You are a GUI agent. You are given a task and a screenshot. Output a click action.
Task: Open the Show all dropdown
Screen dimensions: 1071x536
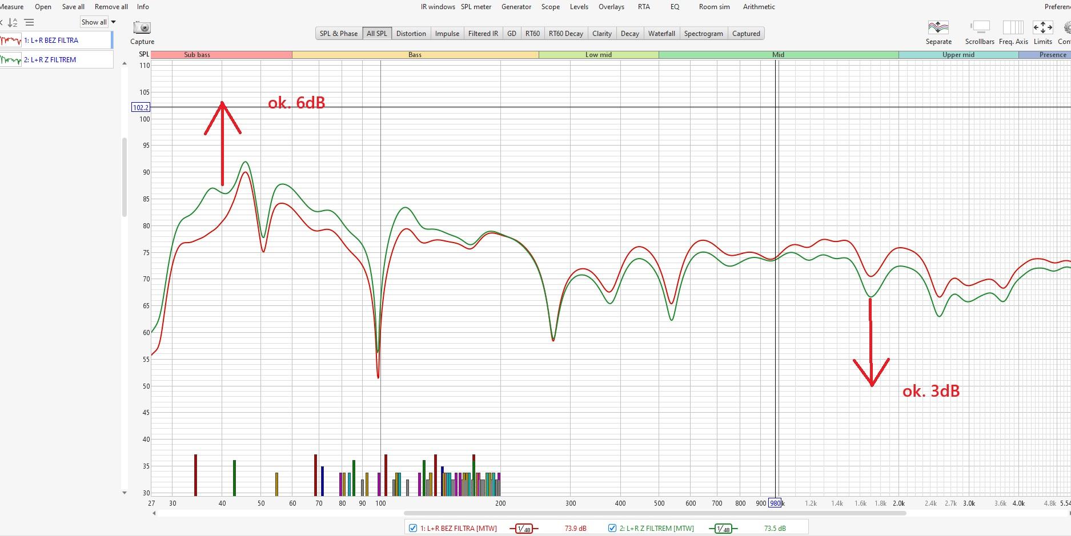pos(98,22)
